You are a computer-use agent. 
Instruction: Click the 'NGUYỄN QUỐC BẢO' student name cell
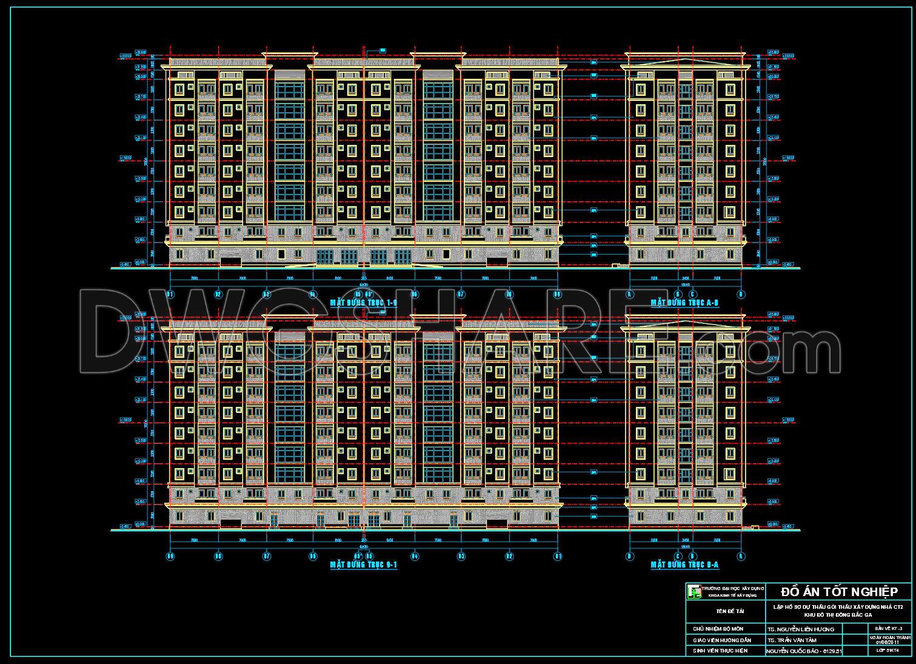804,651
